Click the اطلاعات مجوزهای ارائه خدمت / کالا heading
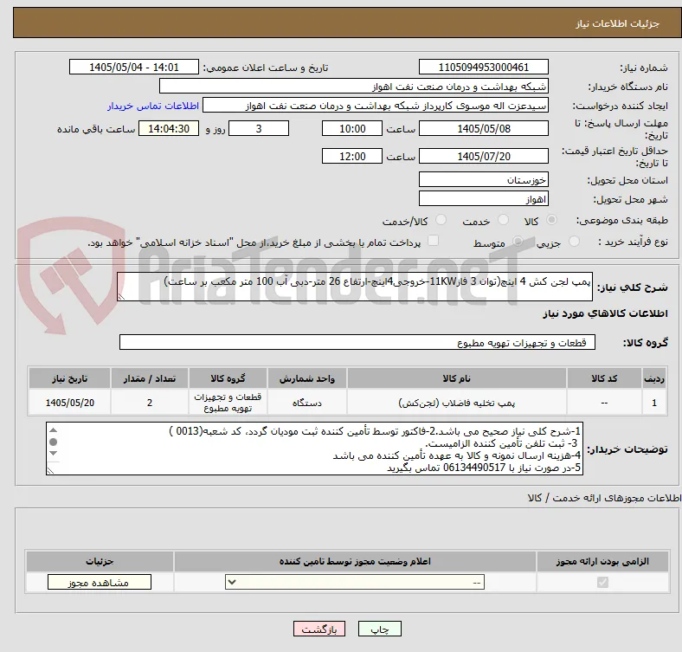 coord(604,498)
